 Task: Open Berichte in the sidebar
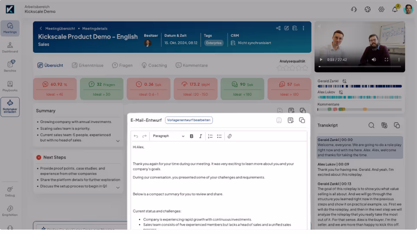(10, 66)
